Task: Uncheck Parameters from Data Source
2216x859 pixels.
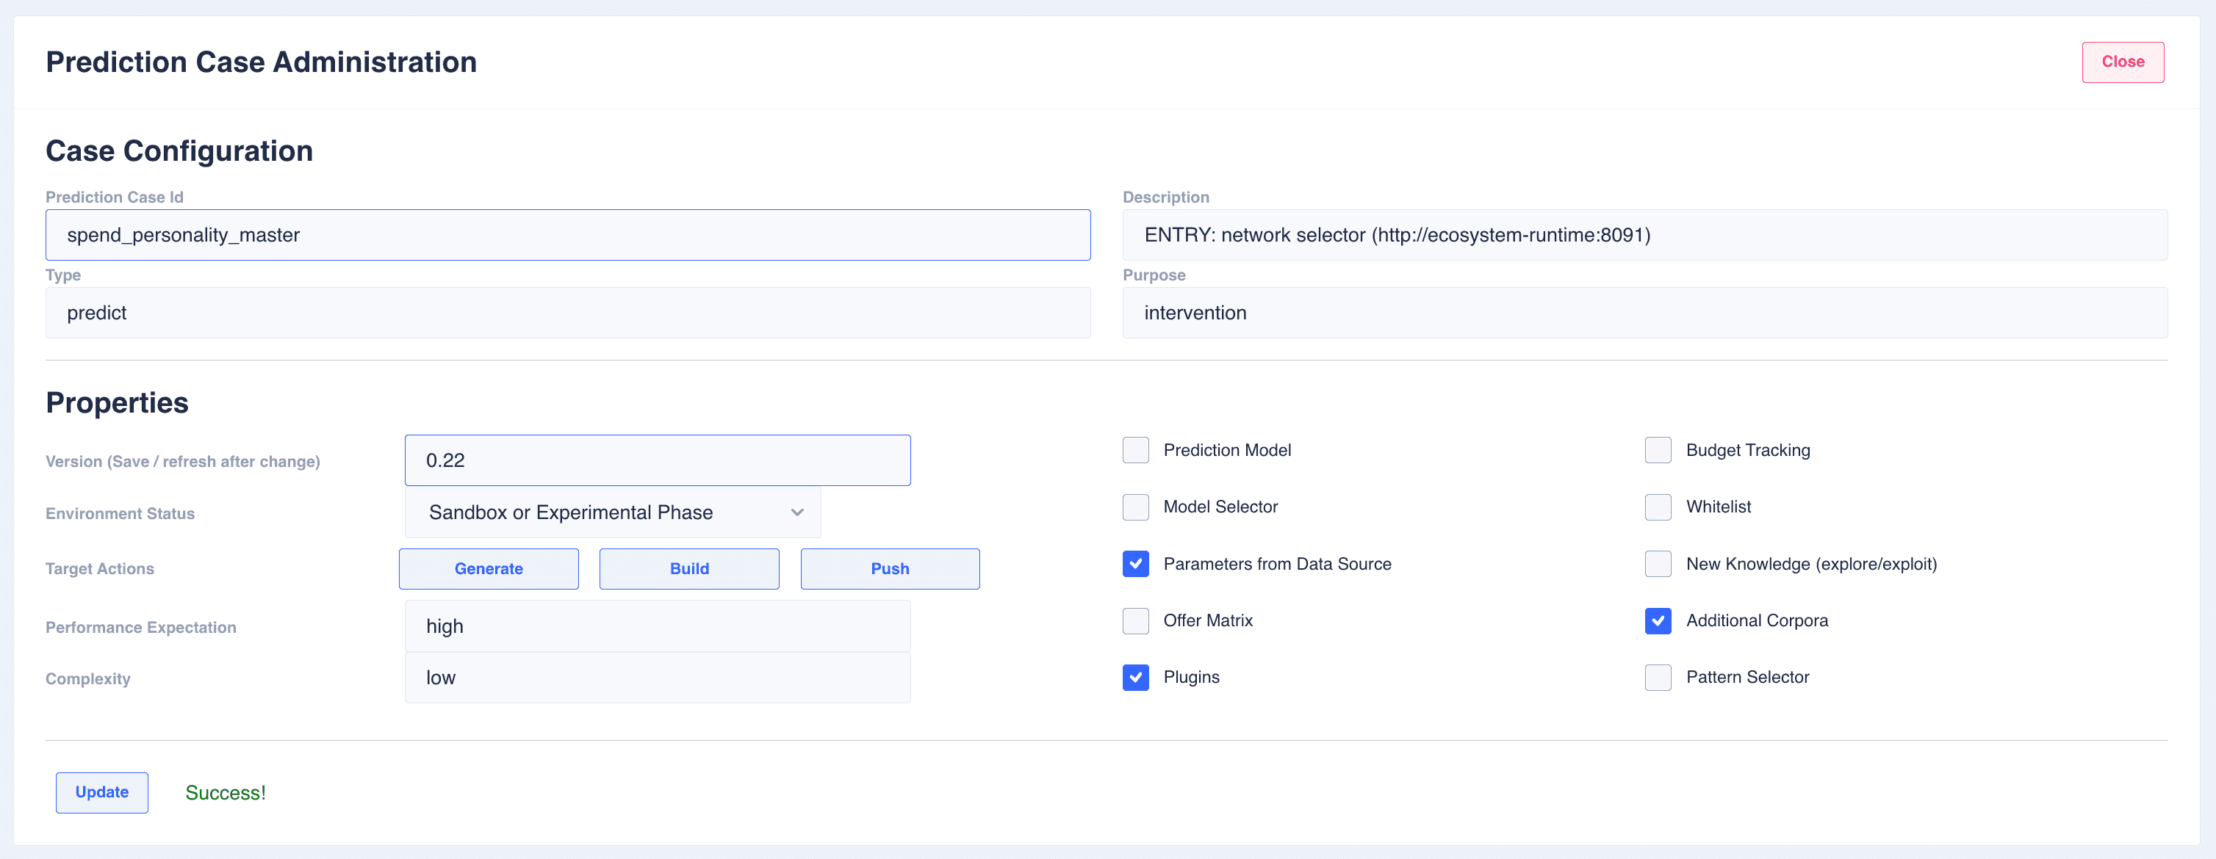Action: [1135, 564]
